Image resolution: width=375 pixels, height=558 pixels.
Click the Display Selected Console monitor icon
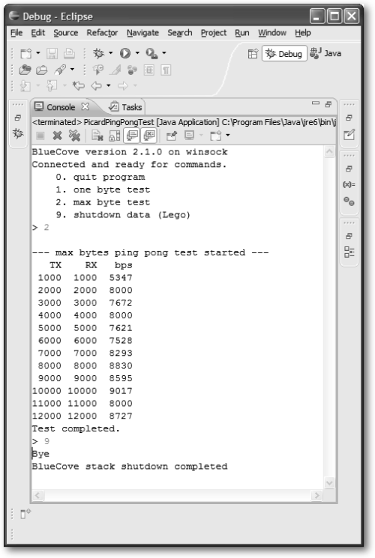point(189,136)
